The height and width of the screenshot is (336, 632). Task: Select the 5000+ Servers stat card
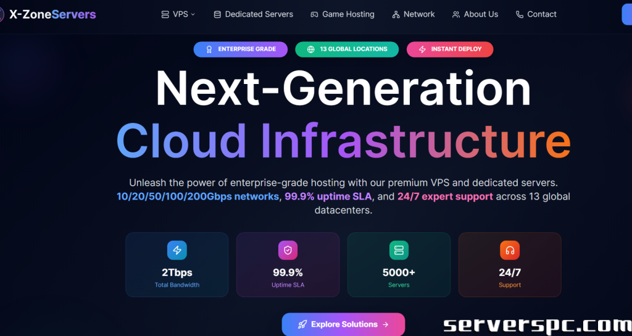pyautogui.click(x=399, y=264)
